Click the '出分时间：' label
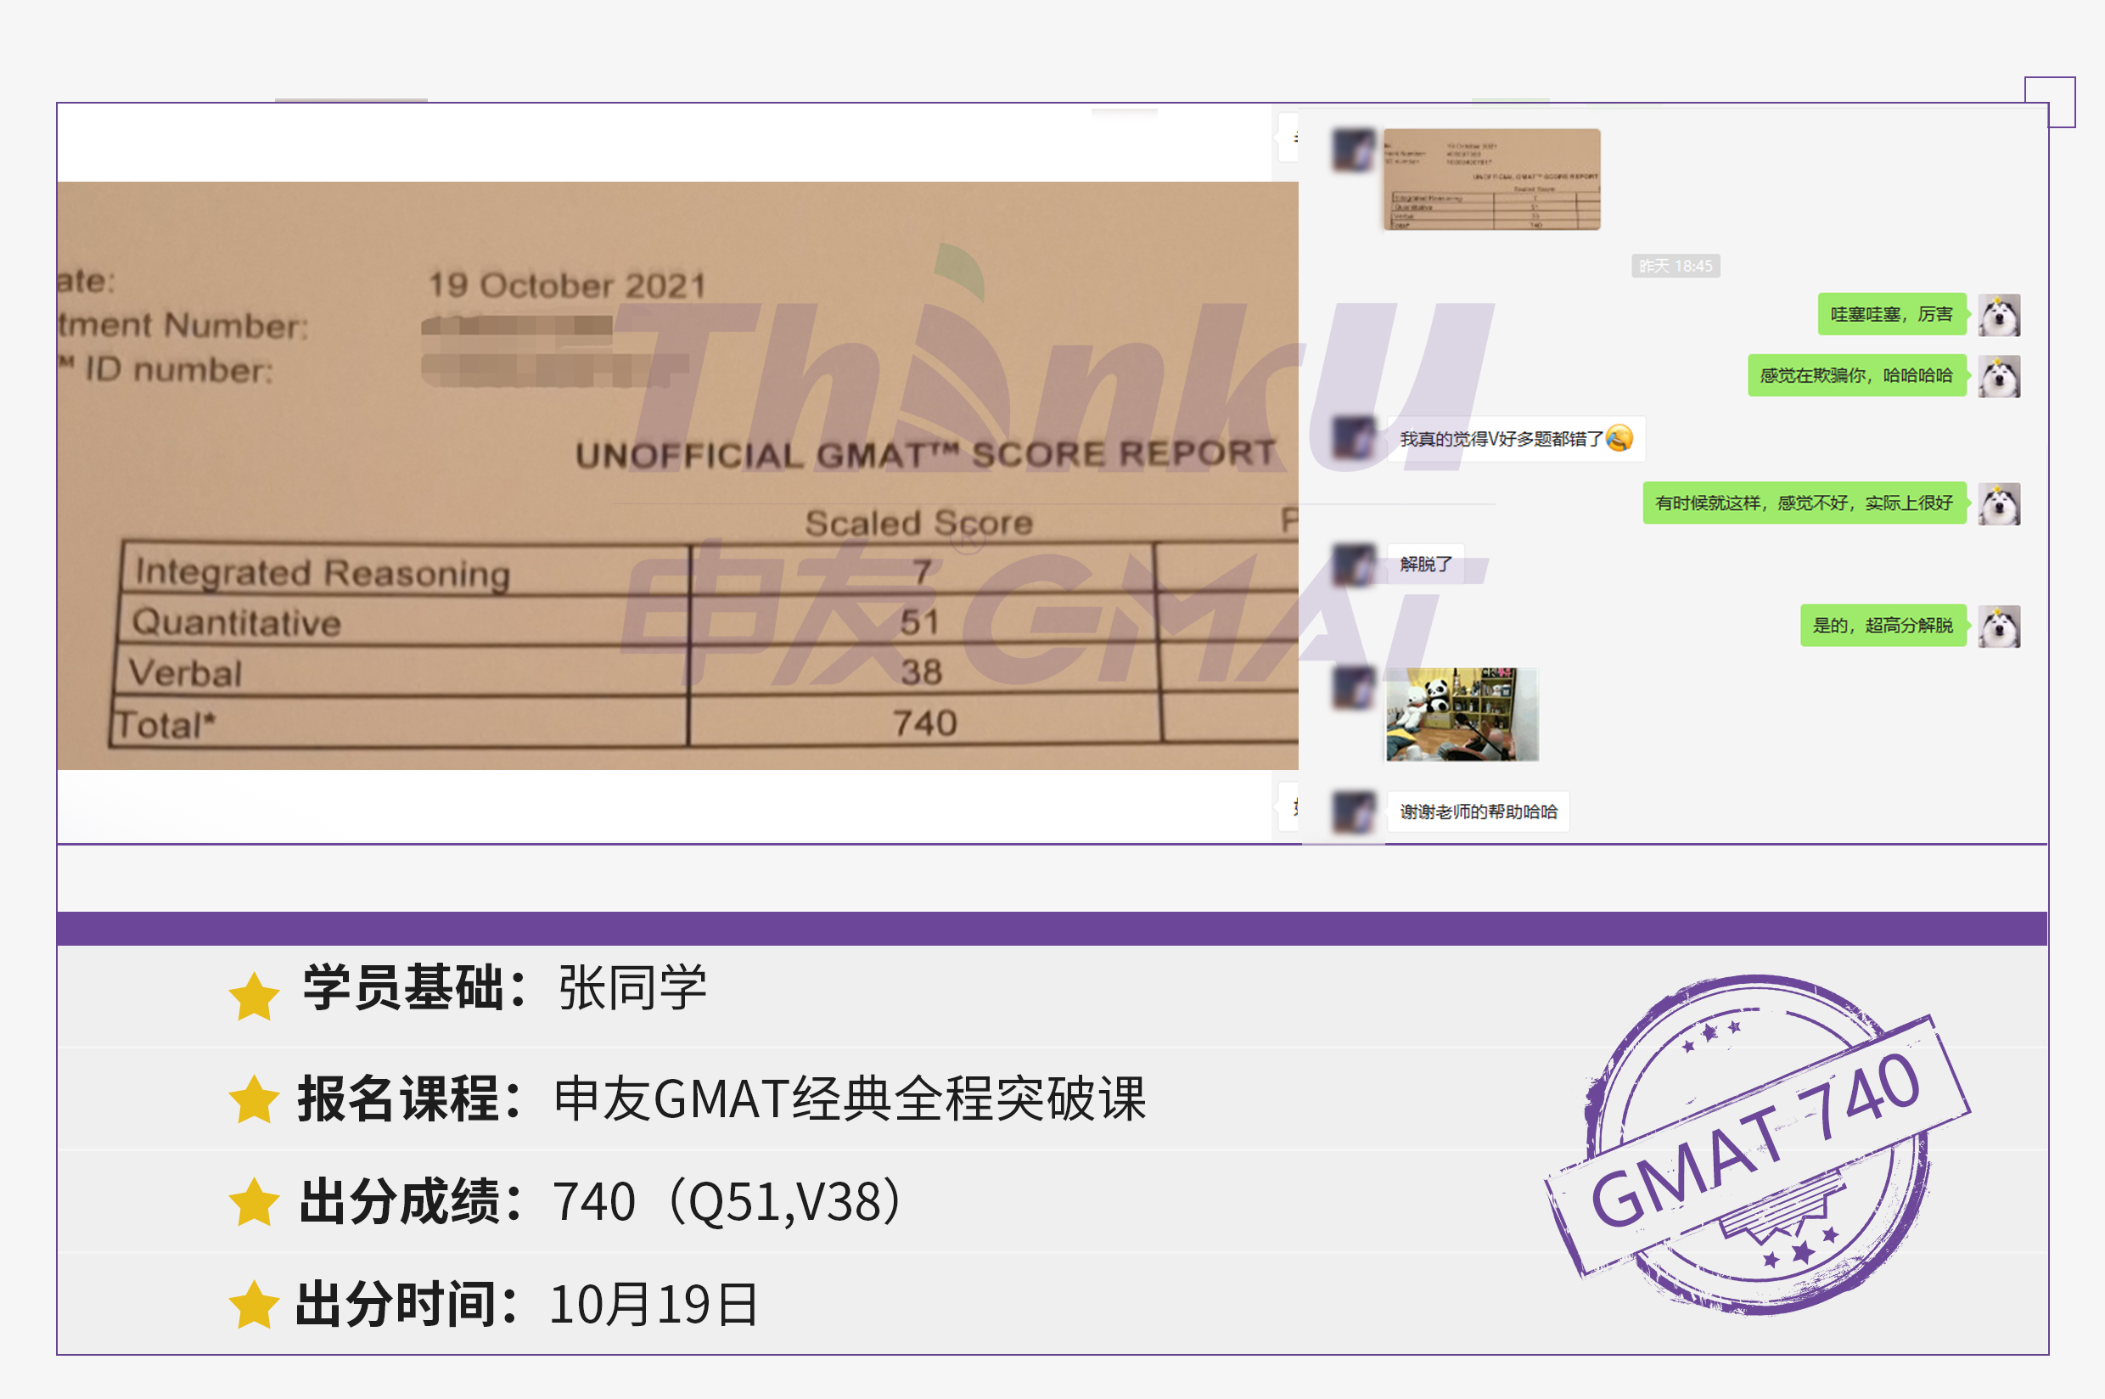The image size is (2105, 1399). pyautogui.click(x=409, y=1304)
